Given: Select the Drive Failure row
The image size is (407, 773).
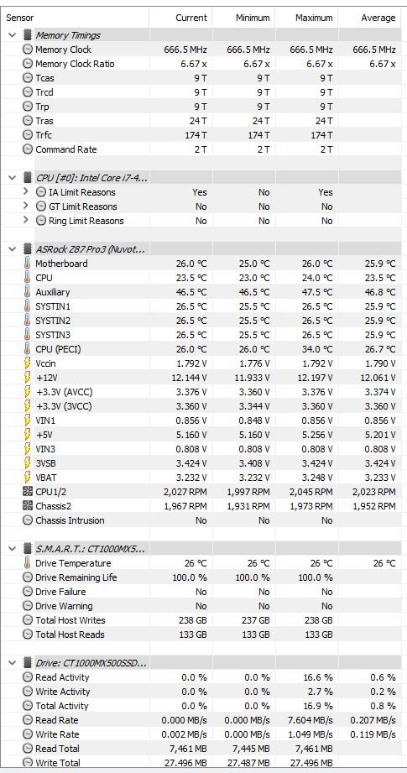Looking at the screenshot, I should [x=203, y=592].
